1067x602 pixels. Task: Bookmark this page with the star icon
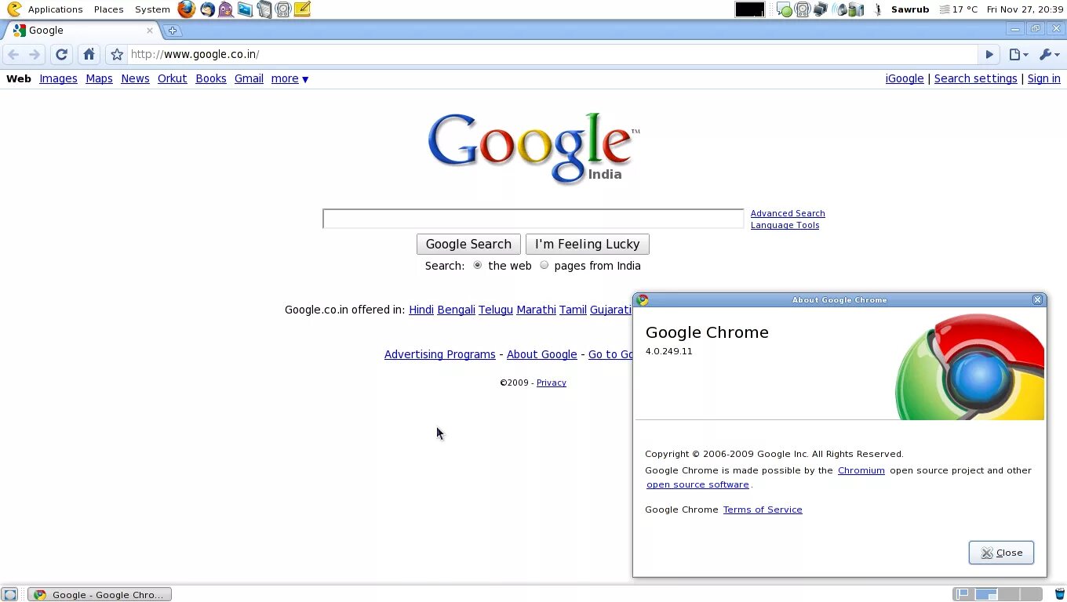pyautogui.click(x=117, y=54)
